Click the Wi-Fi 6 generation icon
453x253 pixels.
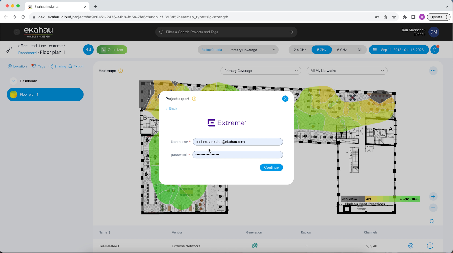(255, 246)
